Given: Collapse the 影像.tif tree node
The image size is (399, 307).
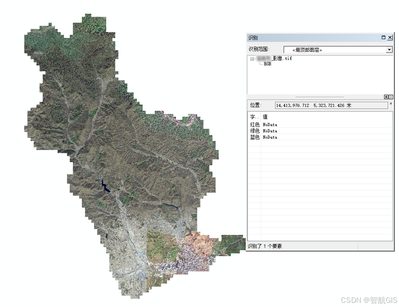Looking at the screenshot, I should [252, 59].
